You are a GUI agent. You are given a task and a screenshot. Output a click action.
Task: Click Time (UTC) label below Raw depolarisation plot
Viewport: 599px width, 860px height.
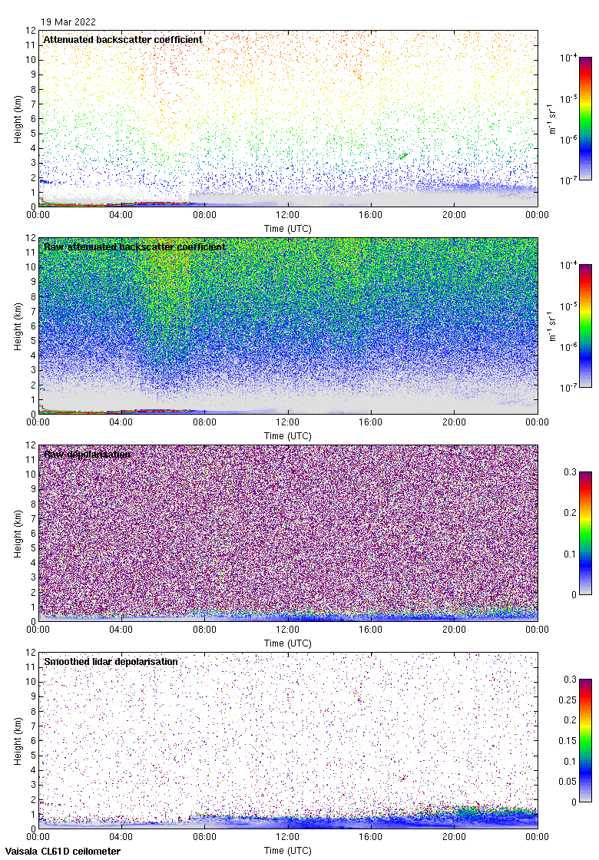(x=287, y=643)
